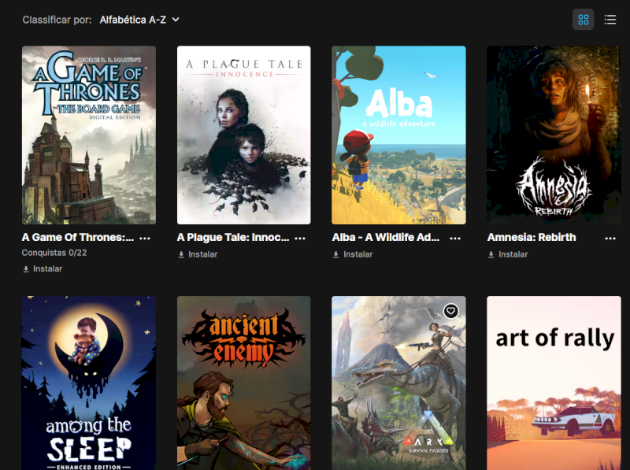Click the Amnesia: Rebirth title text
Screen dimensions: 630x470
pyautogui.click(x=532, y=238)
